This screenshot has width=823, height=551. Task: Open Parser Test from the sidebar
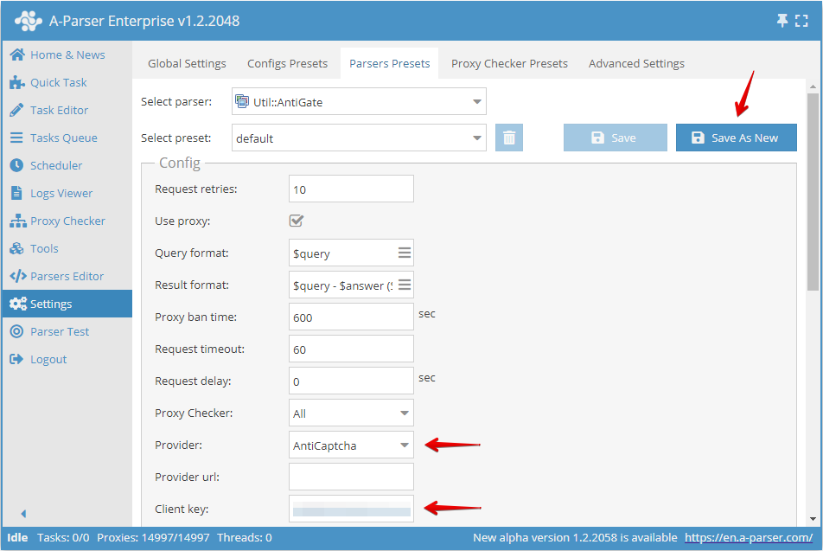tap(58, 331)
